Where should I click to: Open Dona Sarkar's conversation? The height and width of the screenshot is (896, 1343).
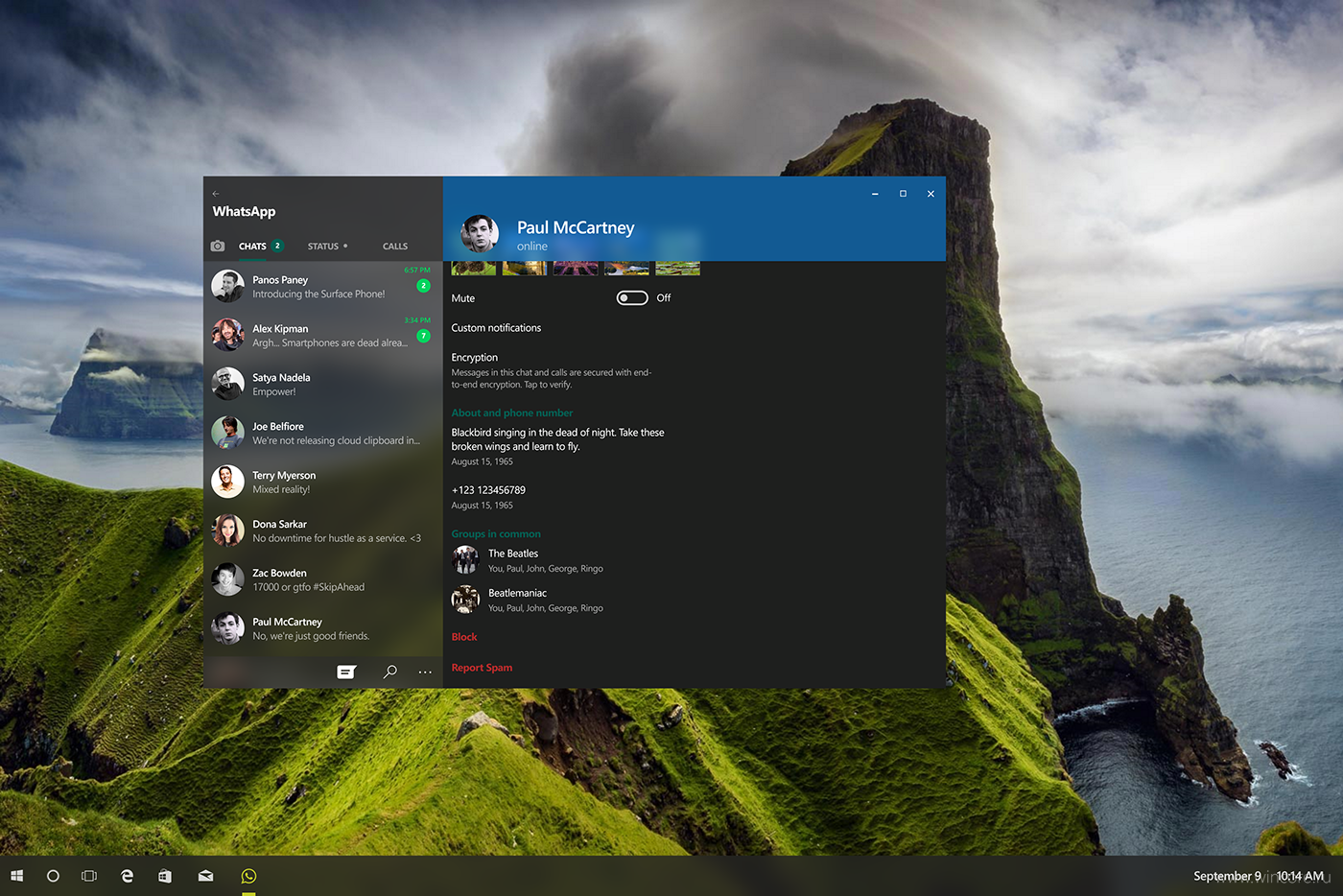point(322,531)
